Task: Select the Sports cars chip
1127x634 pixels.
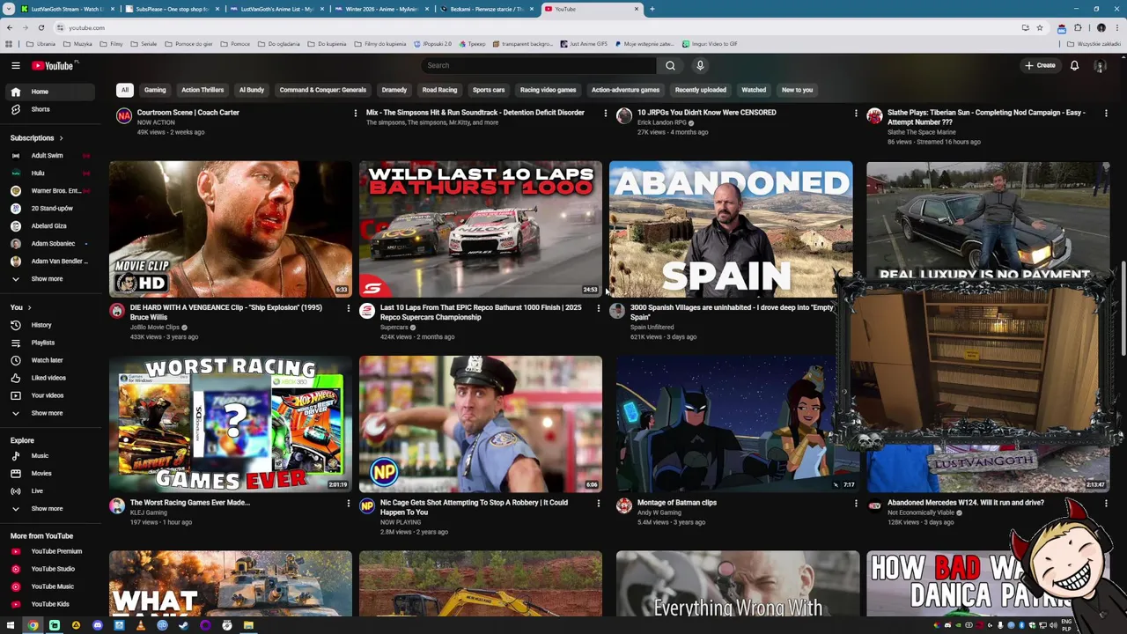Action: point(489,90)
